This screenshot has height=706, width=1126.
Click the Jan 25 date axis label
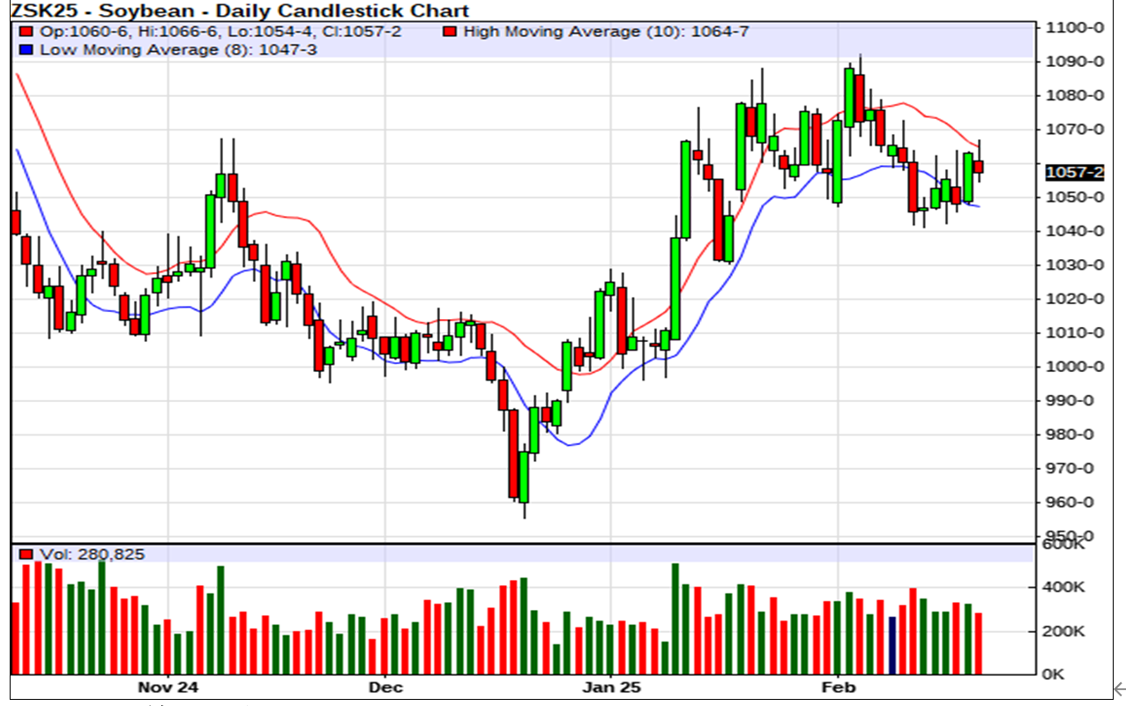(612, 687)
